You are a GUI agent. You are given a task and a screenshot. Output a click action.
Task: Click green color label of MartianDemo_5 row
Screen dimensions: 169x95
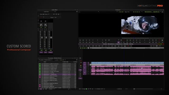pos(40,68)
